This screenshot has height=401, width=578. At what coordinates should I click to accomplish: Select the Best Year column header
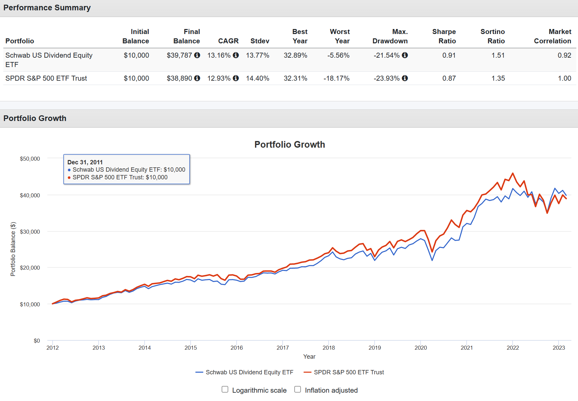pyautogui.click(x=300, y=36)
